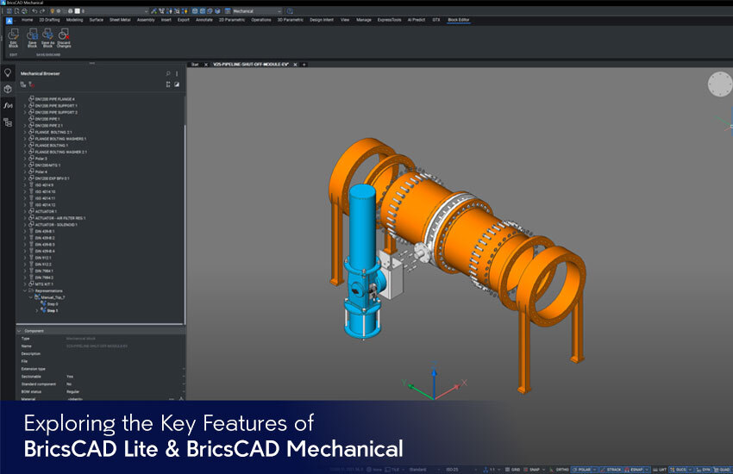Screen dimensions: 733x474
Task: Open the Mechanical Browser options menu dots
Action: [x=177, y=73]
